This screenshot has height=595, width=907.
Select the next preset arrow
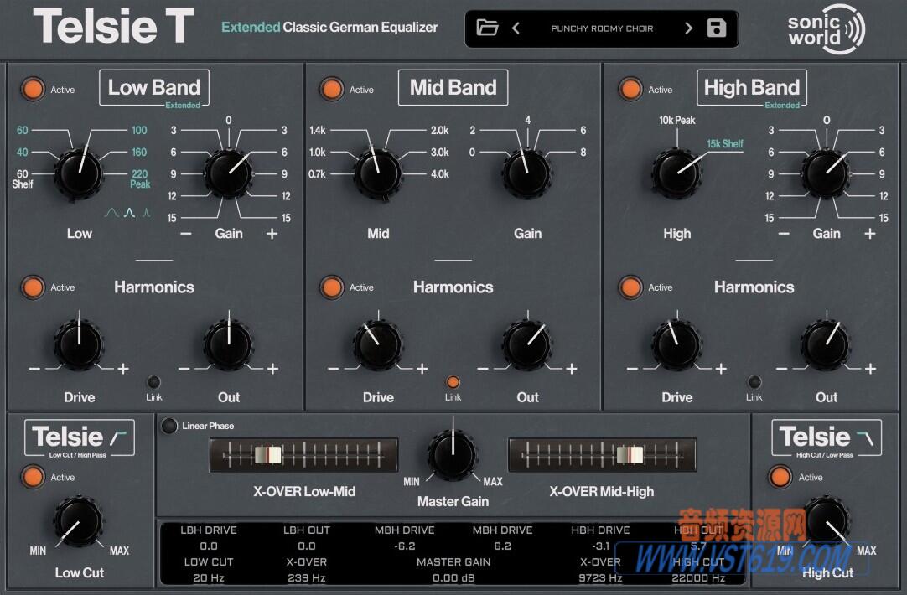point(688,28)
